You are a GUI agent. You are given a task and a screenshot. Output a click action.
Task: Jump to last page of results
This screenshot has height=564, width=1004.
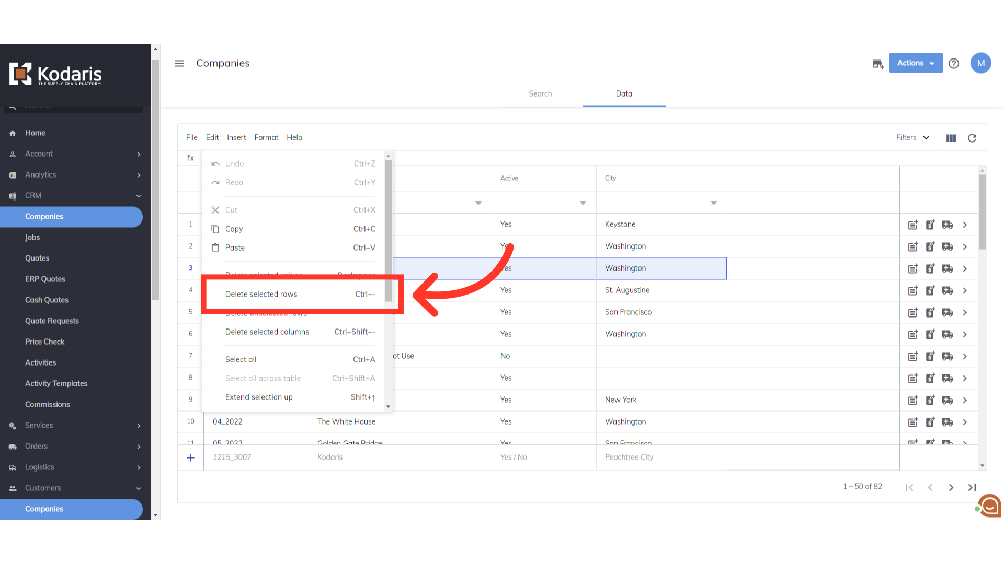[972, 487]
